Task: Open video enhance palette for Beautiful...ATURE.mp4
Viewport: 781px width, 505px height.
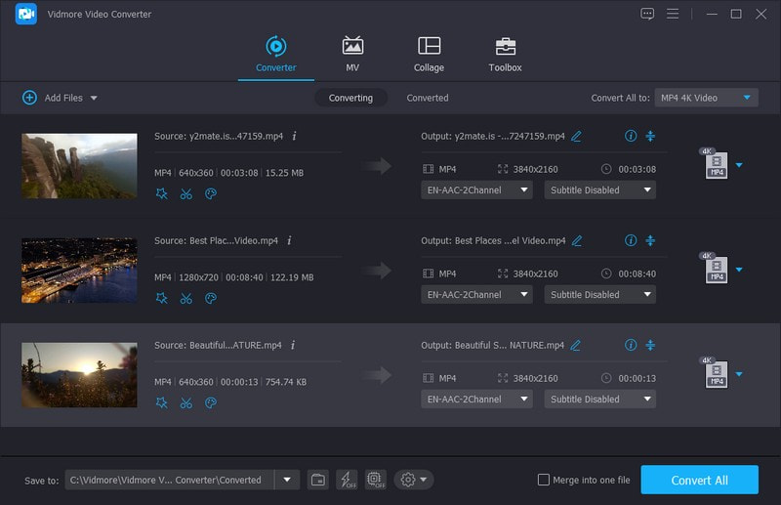Action: (211, 402)
